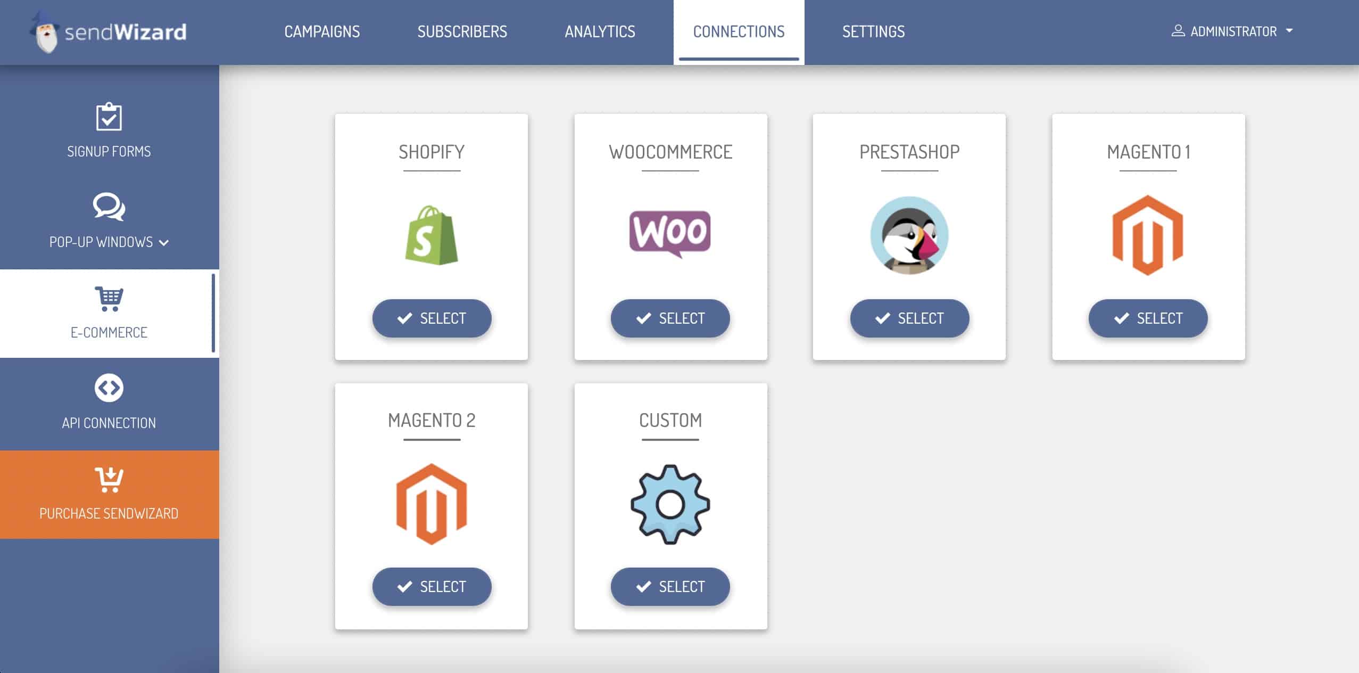The image size is (1359, 673).
Task: Open the Administrator dropdown arrow
Action: tap(1289, 31)
